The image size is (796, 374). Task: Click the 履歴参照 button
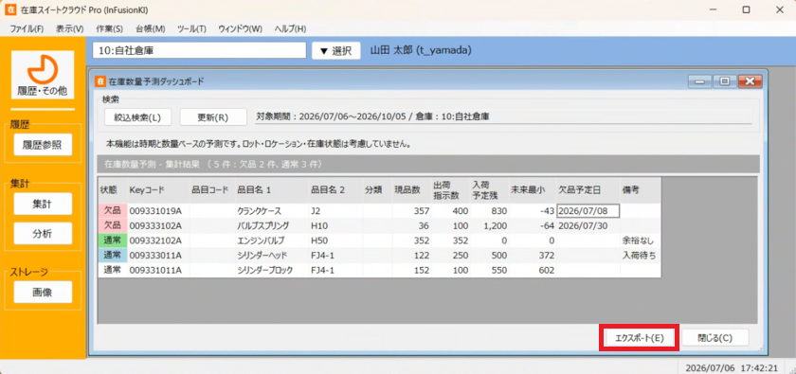point(43,145)
